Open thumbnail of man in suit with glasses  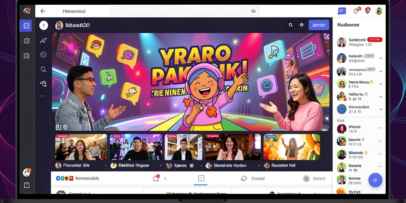click(184, 147)
